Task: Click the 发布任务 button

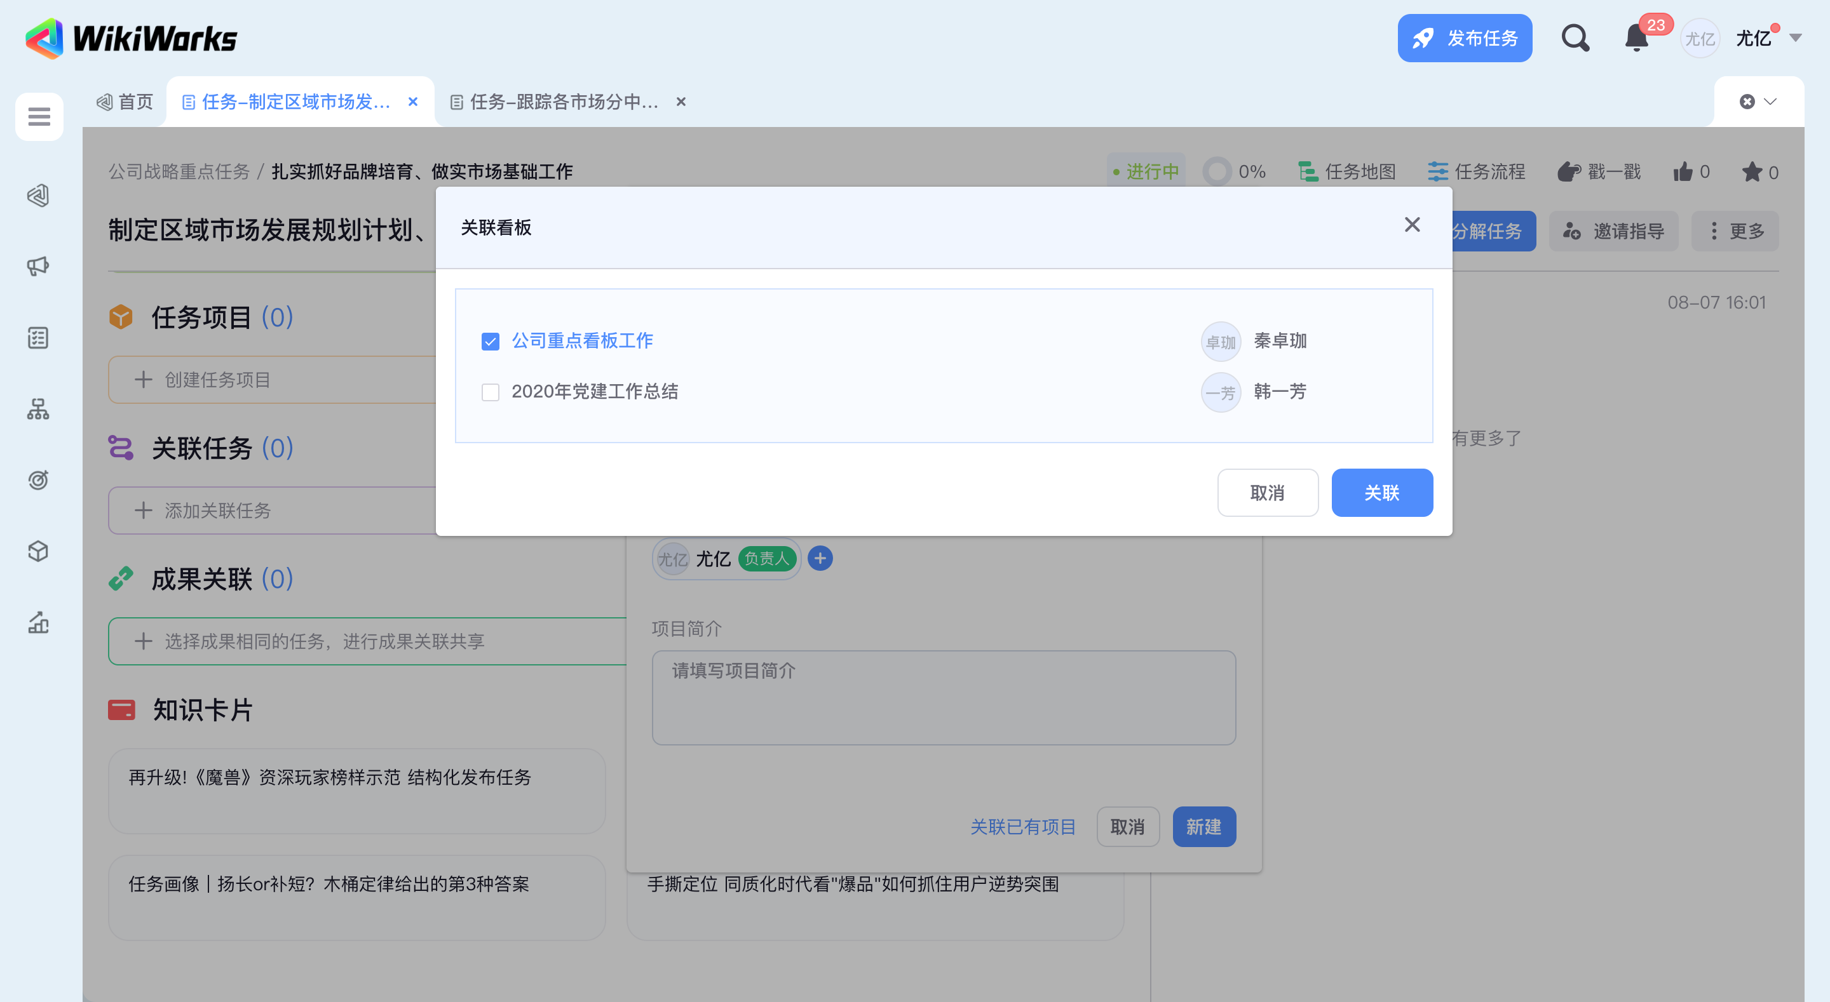Action: pos(1464,38)
